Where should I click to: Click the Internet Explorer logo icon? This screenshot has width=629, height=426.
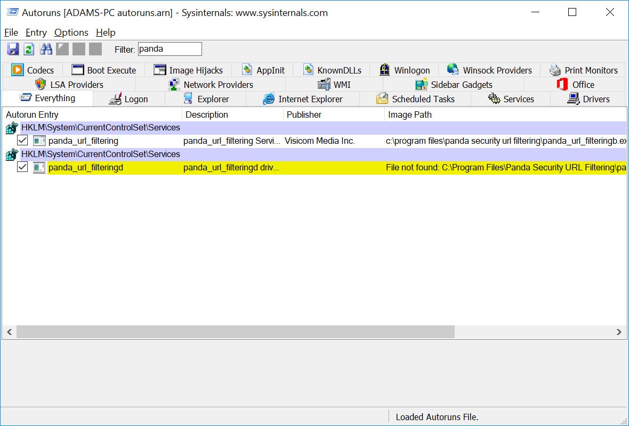tap(268, 99)
